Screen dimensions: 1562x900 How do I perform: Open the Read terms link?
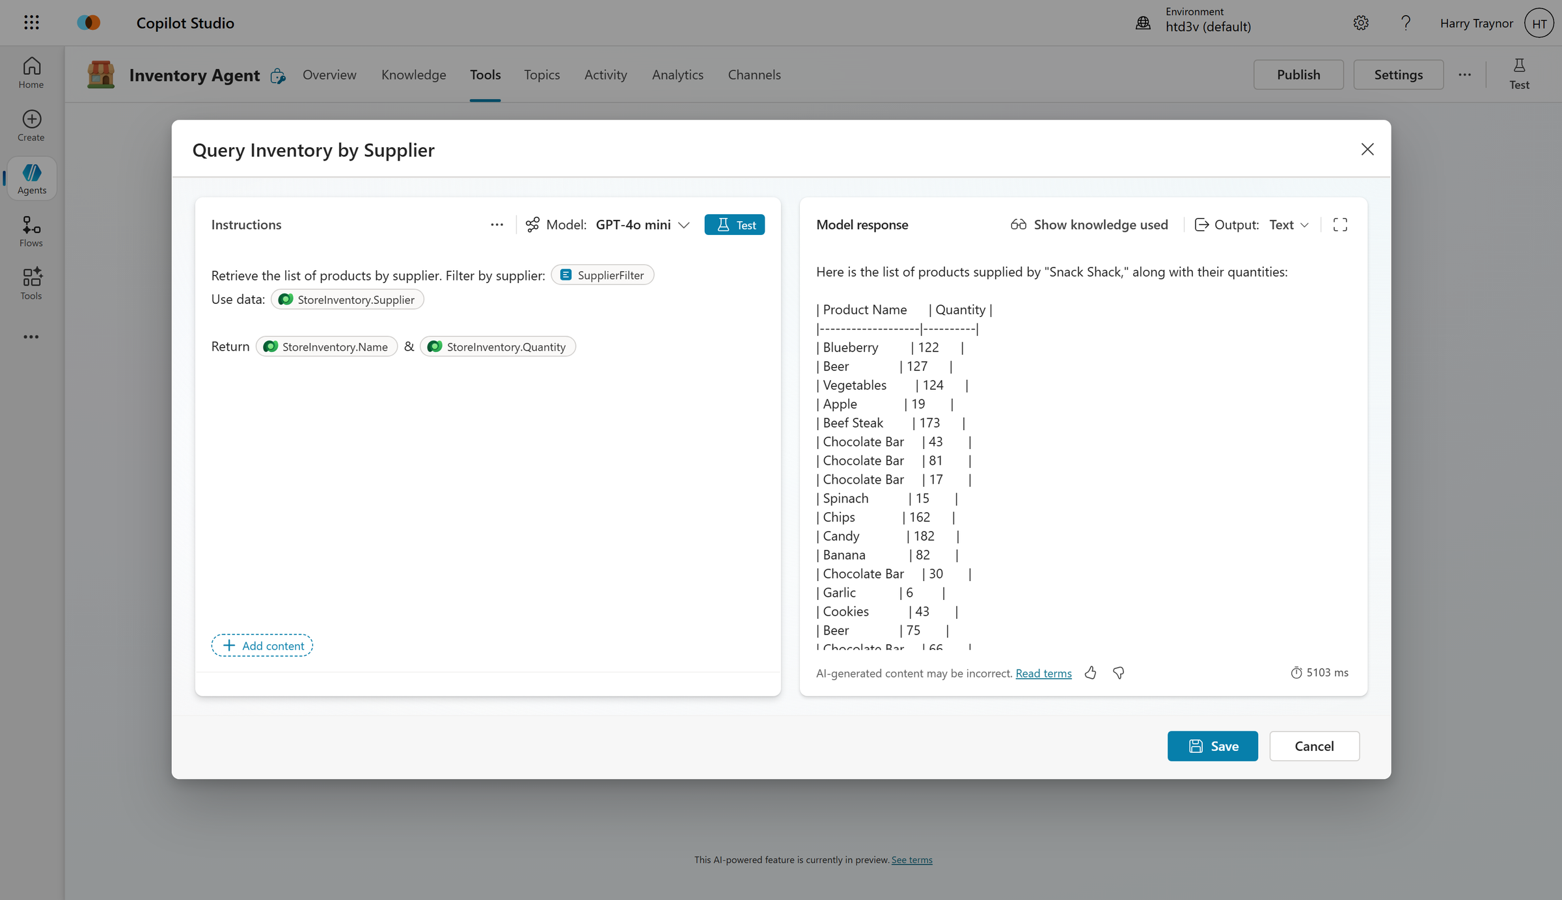tap(1043, 673)
